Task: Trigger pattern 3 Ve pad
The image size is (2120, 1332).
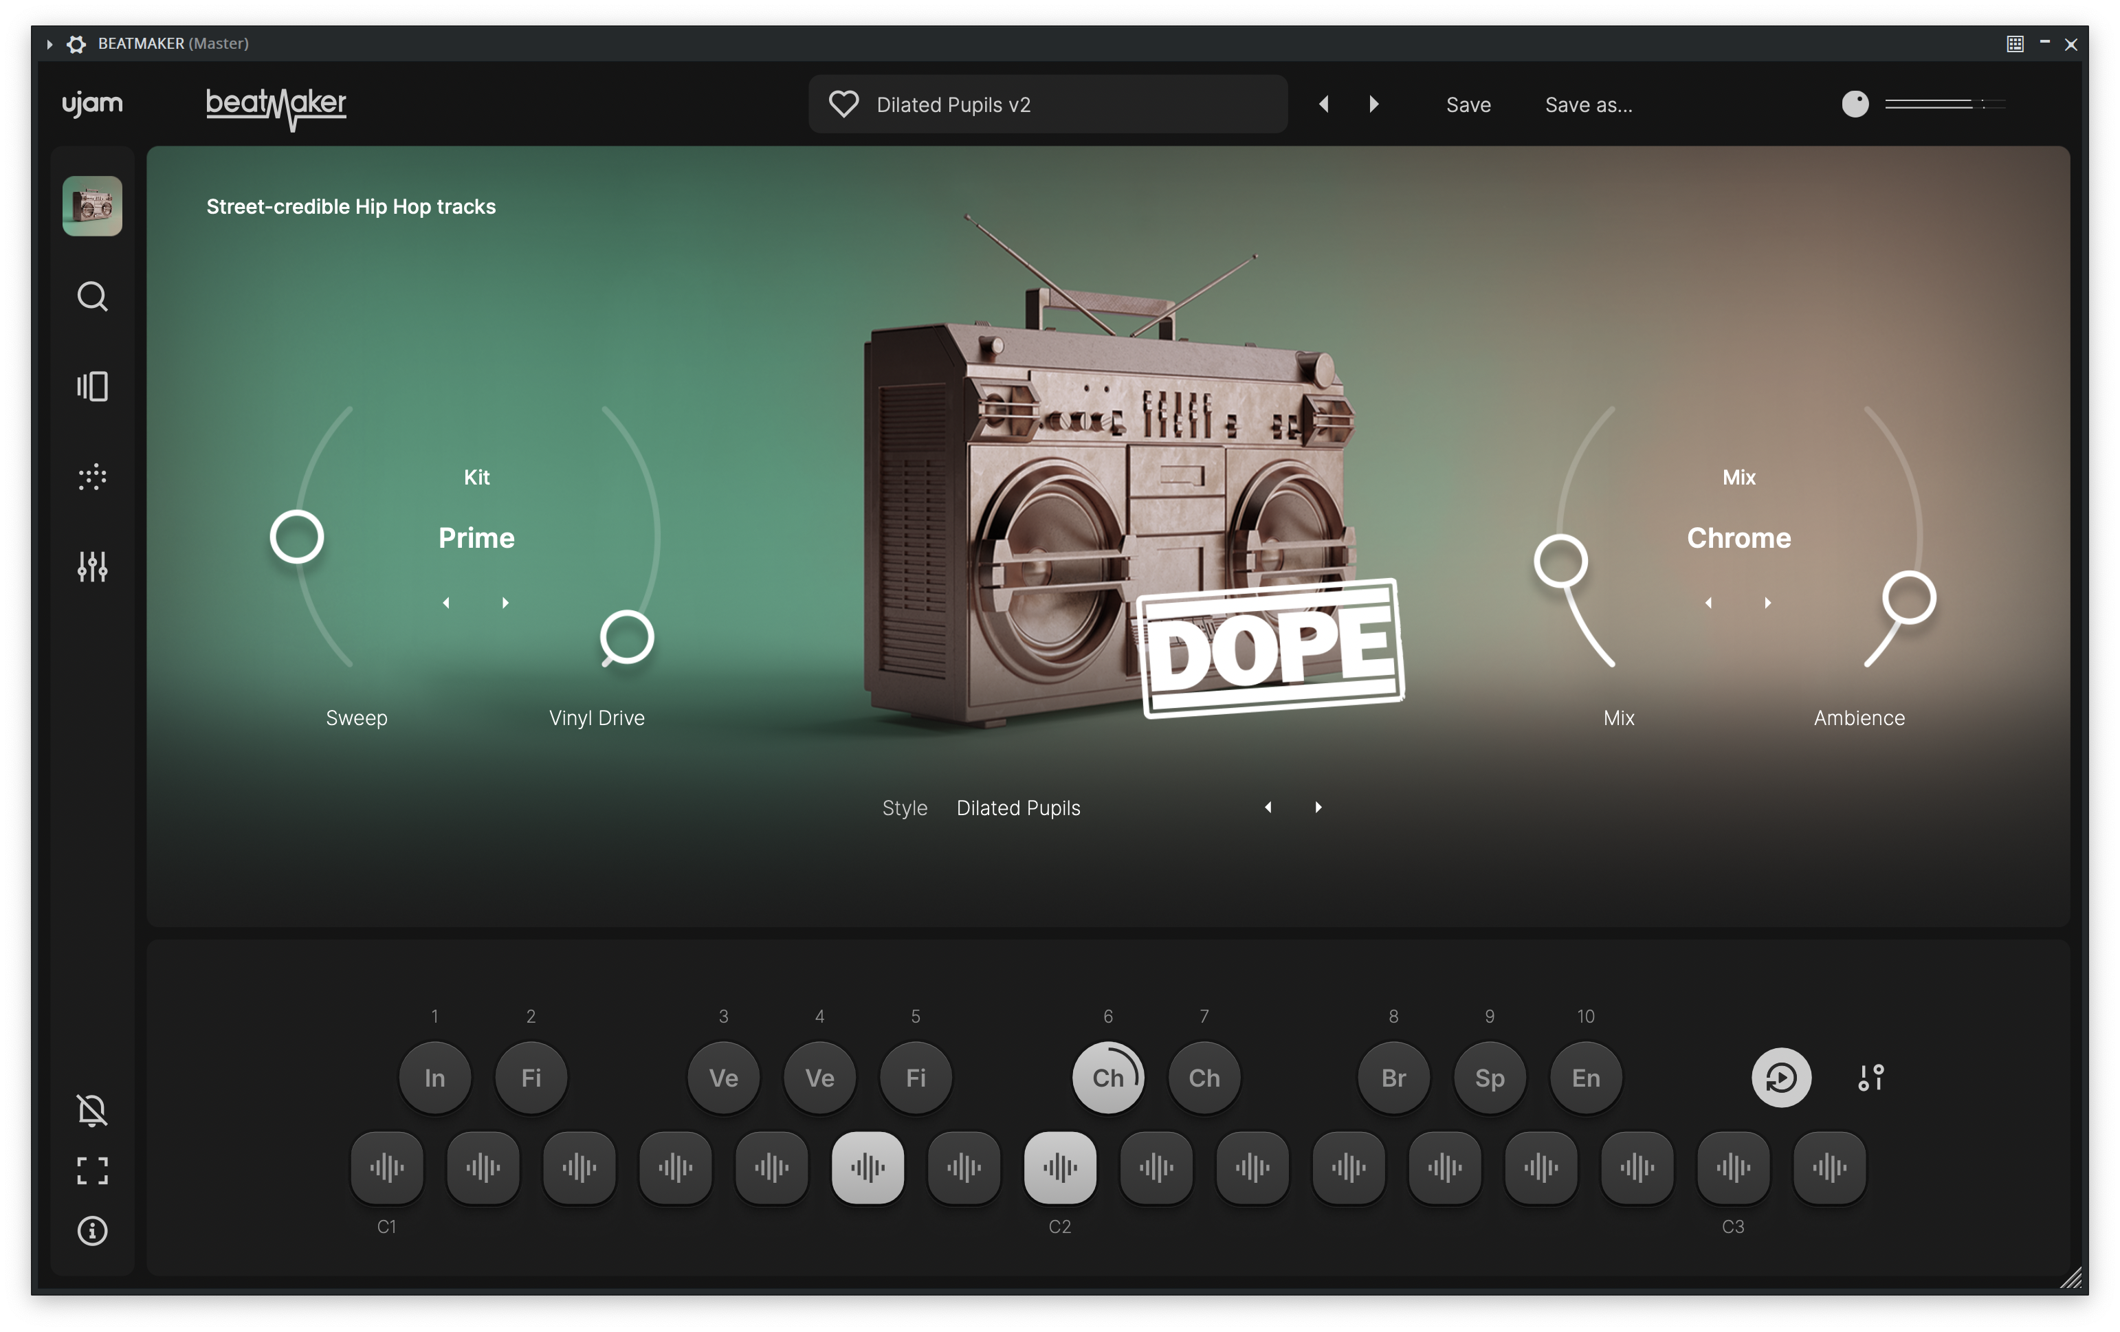Action: pos(724,1078)
